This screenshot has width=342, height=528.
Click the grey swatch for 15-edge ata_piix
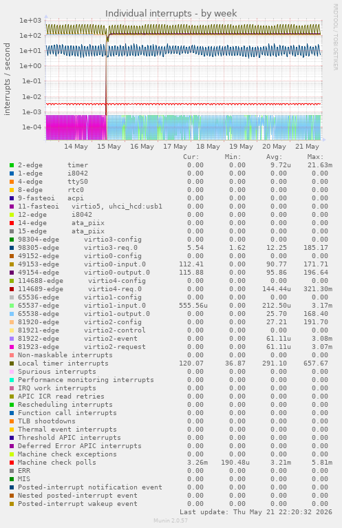(x=12, y=231)
